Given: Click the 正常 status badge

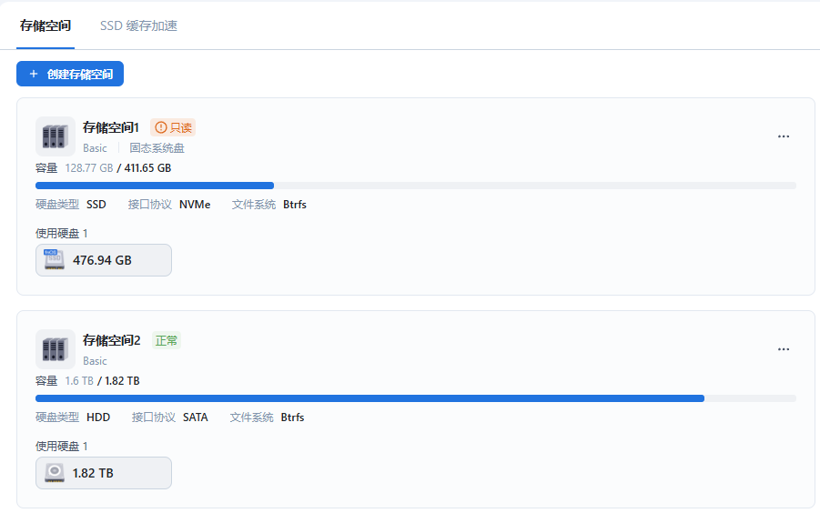Looking at the screenshot, I should (x=167, y=340).
